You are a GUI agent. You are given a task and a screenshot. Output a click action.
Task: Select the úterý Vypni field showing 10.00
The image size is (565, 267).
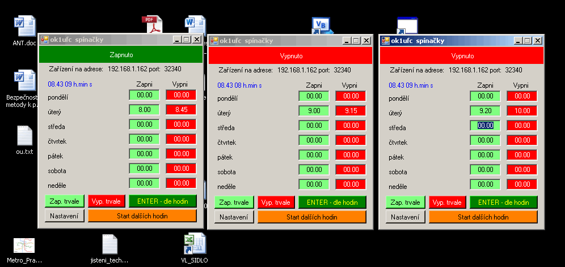click(521, 111)
